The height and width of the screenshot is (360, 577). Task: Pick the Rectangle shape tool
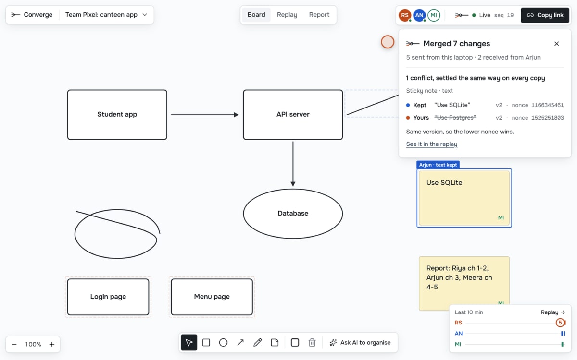click(x=206, y=342)
